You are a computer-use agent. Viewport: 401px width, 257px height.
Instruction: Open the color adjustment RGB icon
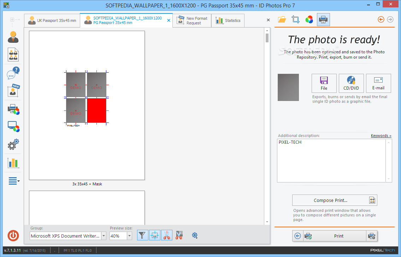coord(309,20)
